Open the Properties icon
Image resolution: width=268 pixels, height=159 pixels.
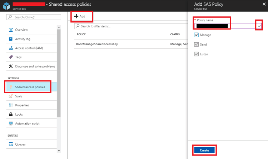11,105
